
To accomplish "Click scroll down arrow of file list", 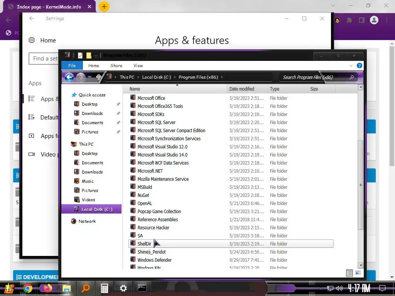I will click(361, 265).
